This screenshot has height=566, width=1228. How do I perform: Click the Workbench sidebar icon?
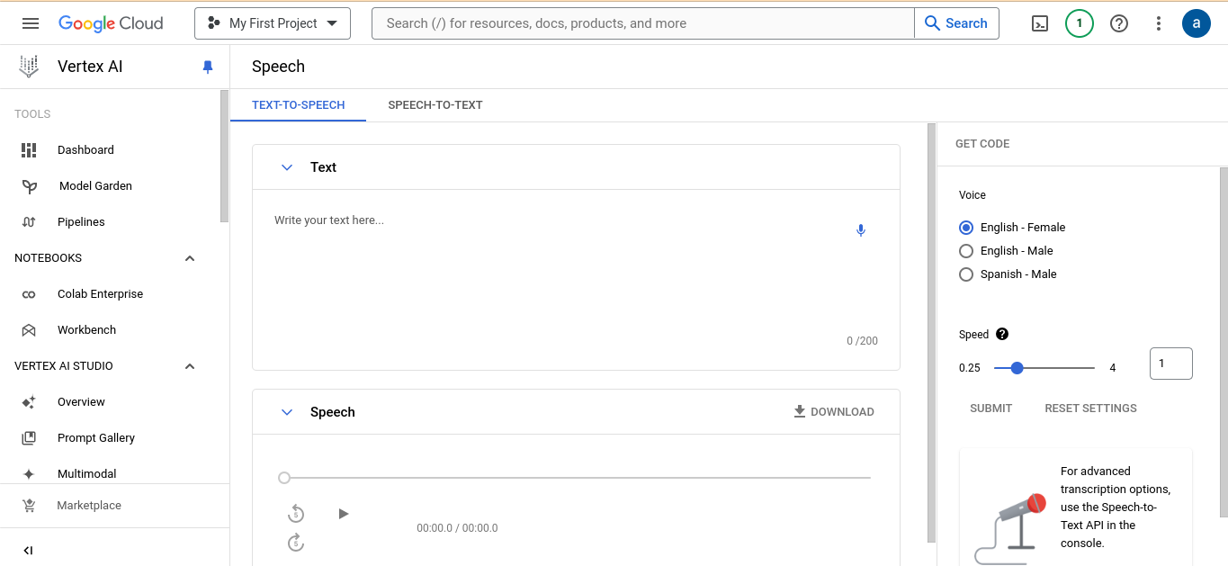[x=29, y=330]
